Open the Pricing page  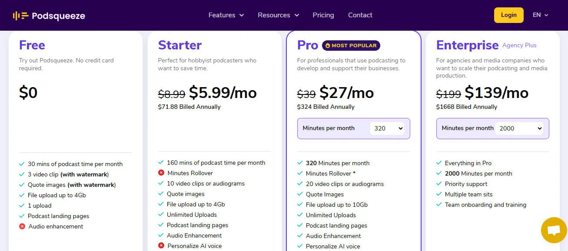pyautogui.click(x=323, y=15)
